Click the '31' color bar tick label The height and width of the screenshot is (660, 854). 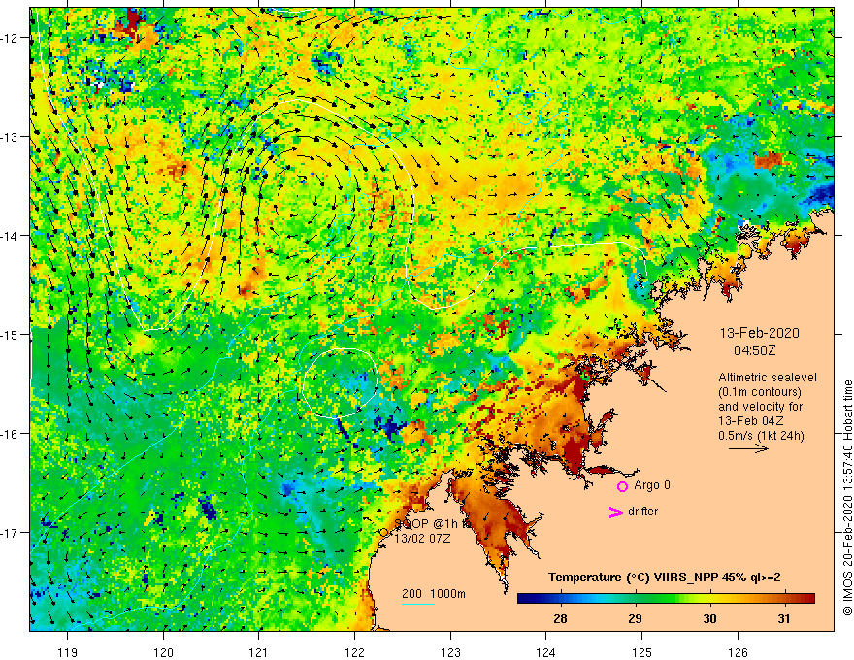[784, 618]
